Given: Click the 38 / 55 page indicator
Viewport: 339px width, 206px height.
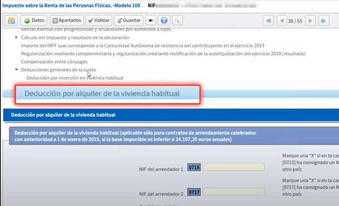Looking at the screenshot, I should 295,21.
